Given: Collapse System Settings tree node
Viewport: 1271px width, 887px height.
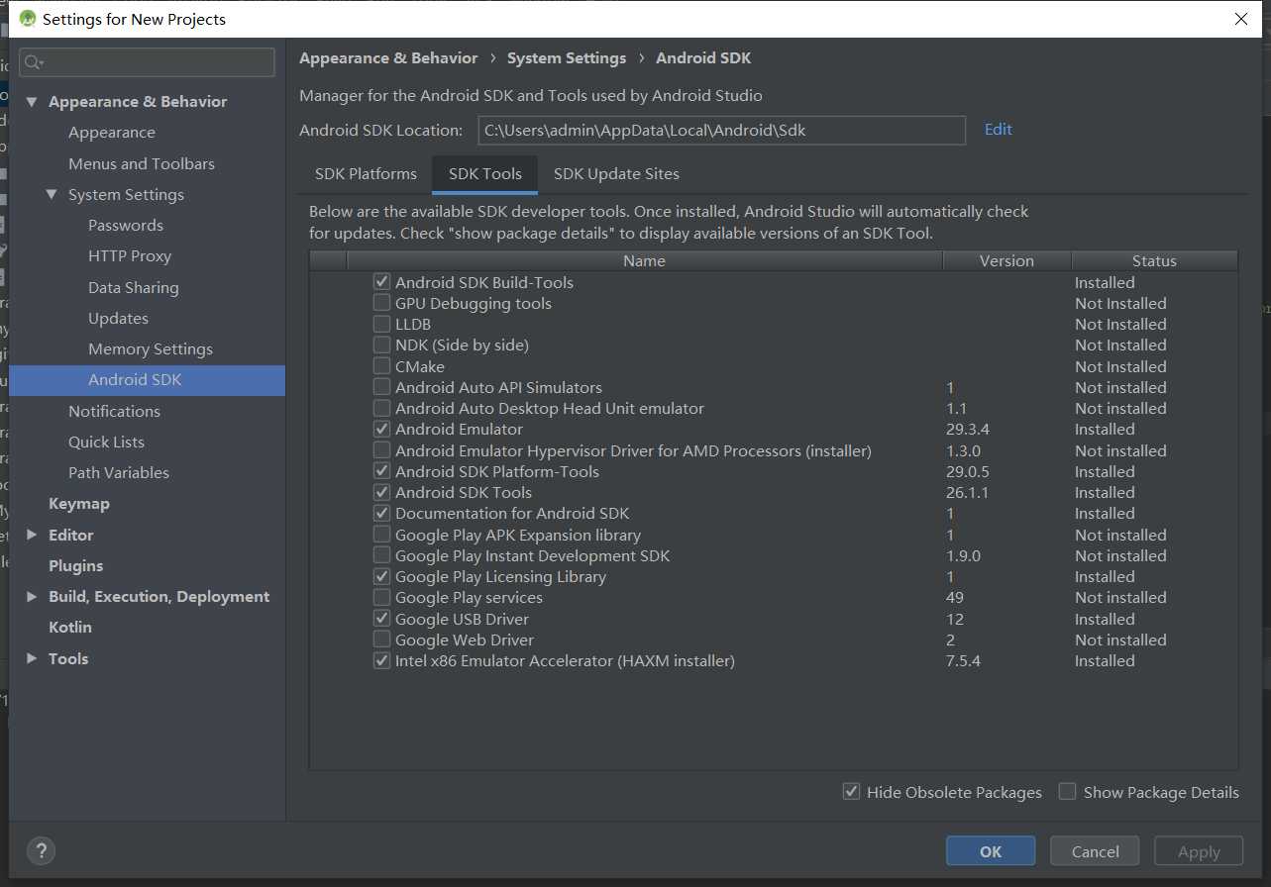Looking at the screenshot, I should pos(52,194).
